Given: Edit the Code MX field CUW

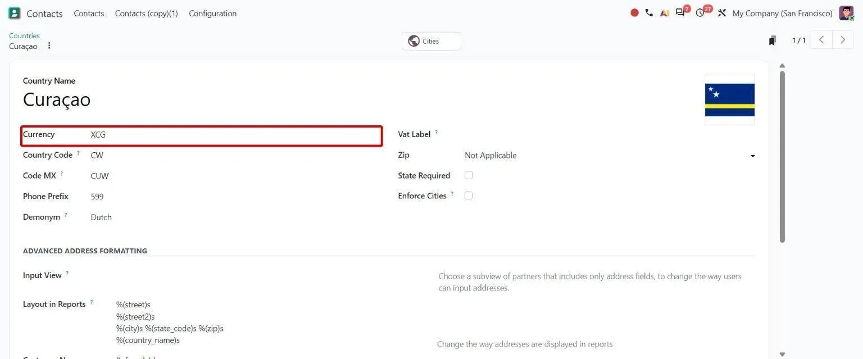Looking at the screenshot, I should coord(235,176).
